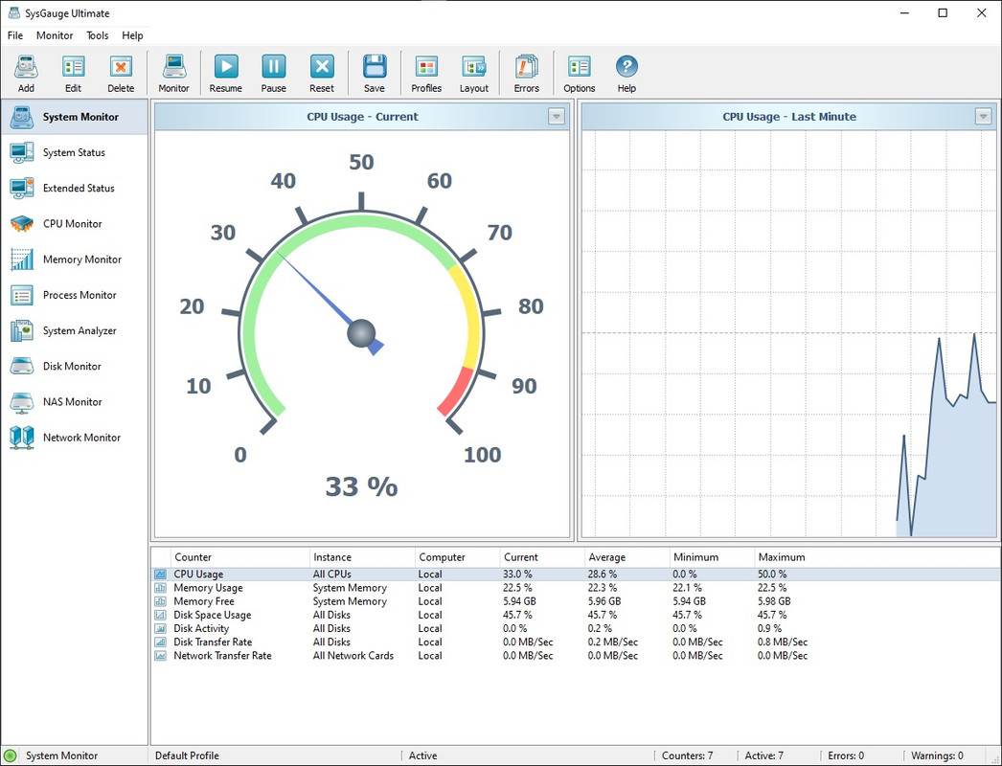This screenshot has height=766, width=1002.
Task: Open the Layout toolbar icon
Action: tap(474, 74)
